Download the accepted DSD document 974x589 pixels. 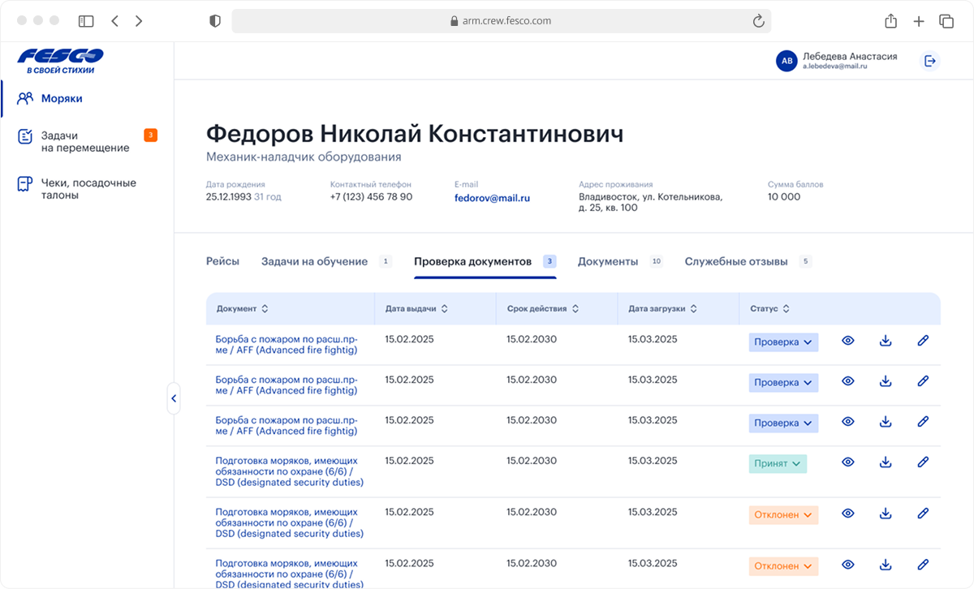click(x=886, y=462)
